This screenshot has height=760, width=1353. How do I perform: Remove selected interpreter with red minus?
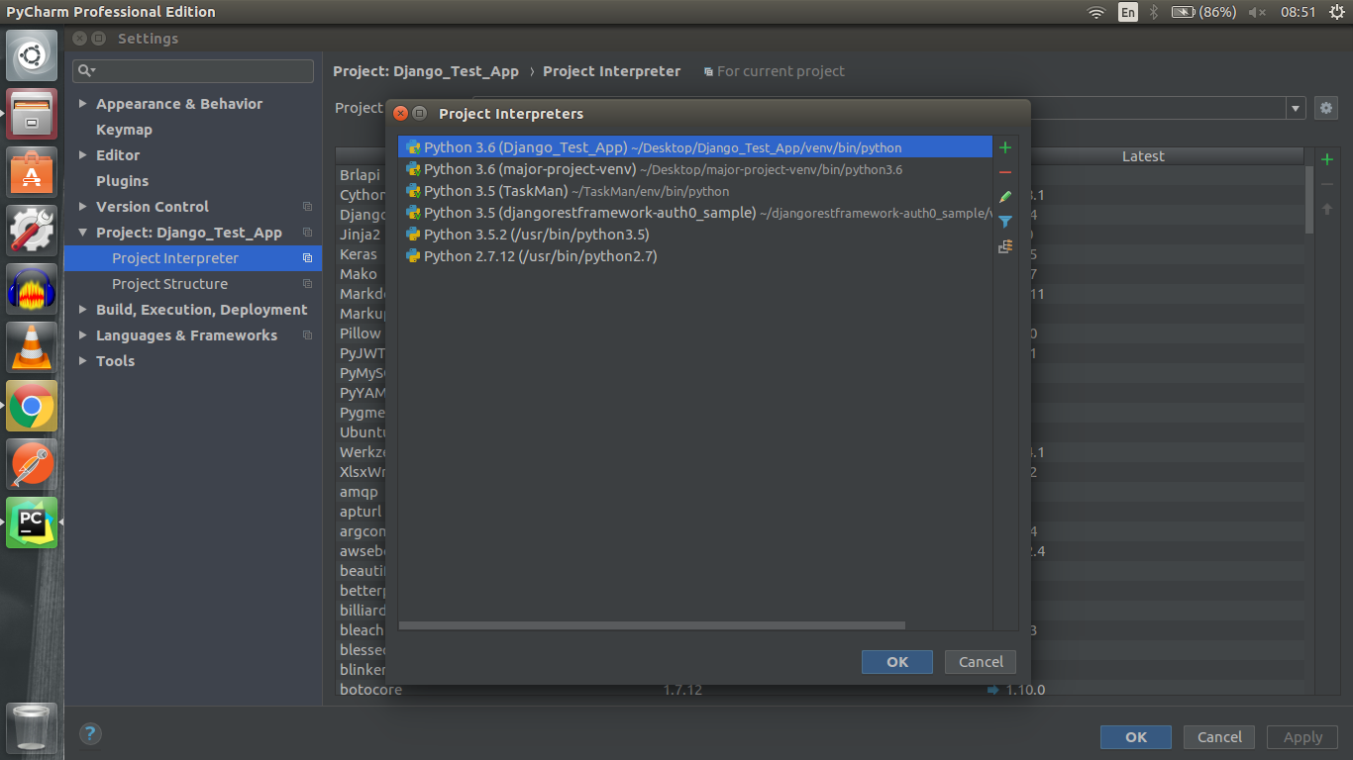coord(1005,172)
